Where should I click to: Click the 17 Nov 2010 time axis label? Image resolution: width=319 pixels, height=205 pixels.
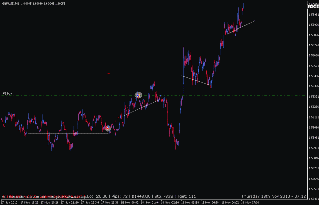pos(9,202)
